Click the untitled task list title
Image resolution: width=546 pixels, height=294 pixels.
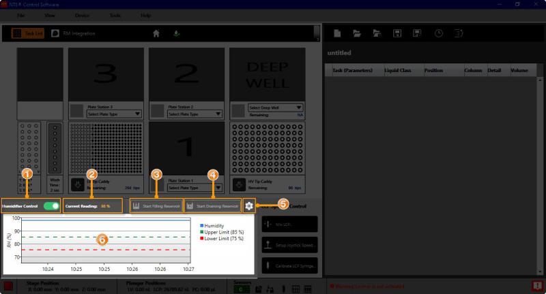click(x=339, y=53)
